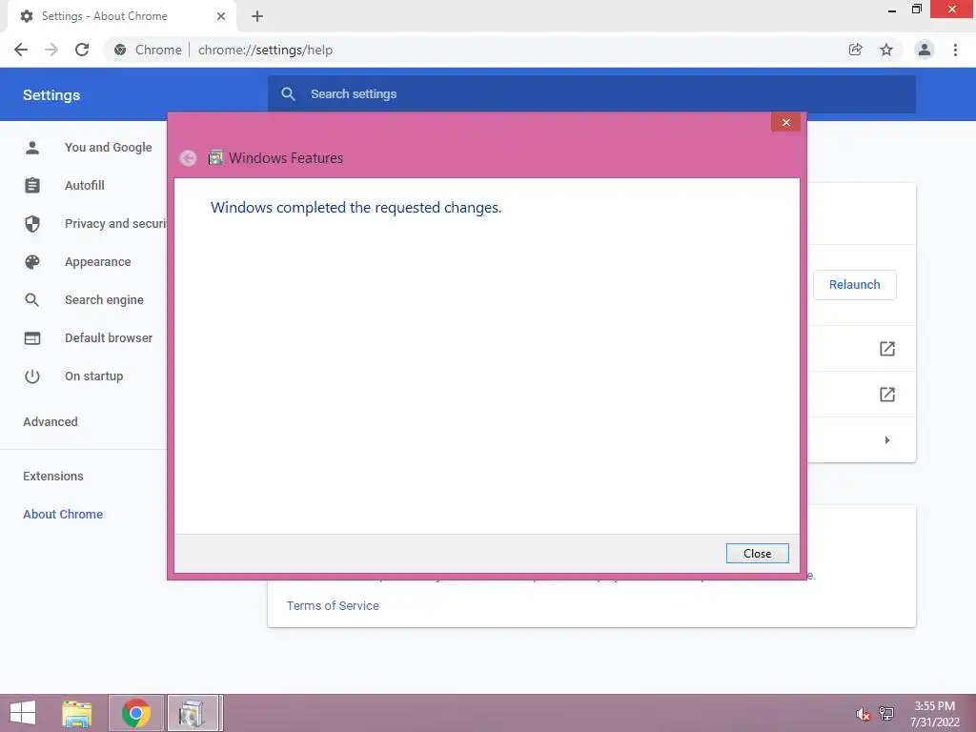Open the Windows Start menu
This screenshot has height=732, width=976.
tap(23, 713)
